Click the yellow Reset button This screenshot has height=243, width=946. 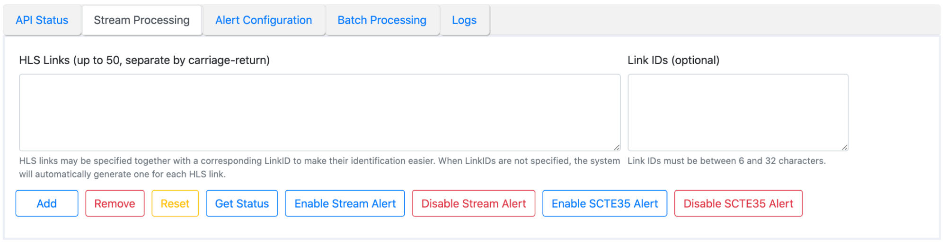click(x=175, y=203)
